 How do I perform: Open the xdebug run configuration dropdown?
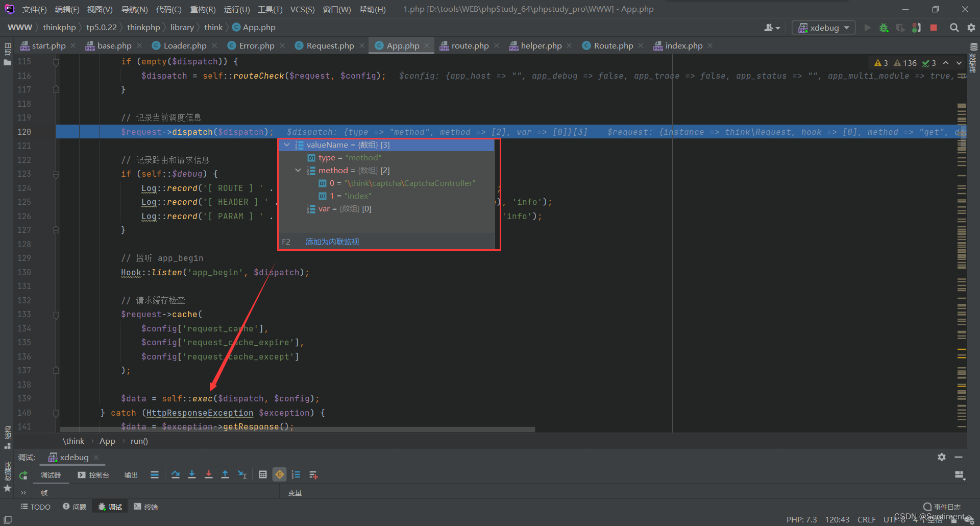824,28
